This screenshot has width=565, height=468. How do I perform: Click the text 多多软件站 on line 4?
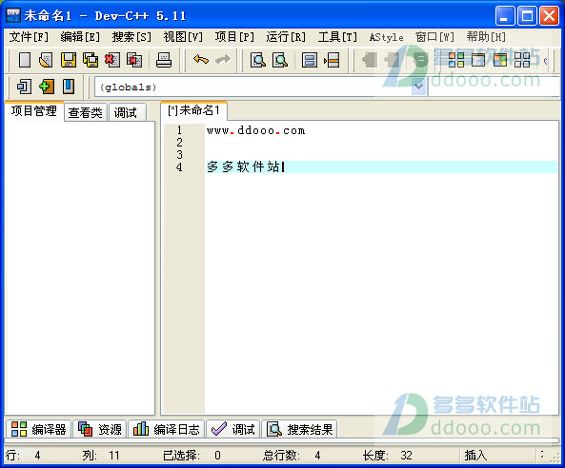(x=244, y=166)
